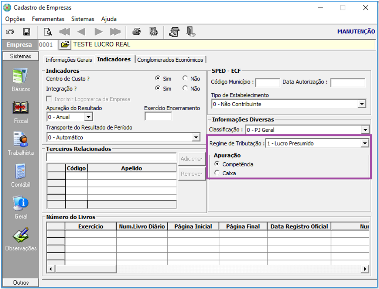Open the Observações notes module
The height and width of the screenshot is (289, 379).
coord(21,239)
